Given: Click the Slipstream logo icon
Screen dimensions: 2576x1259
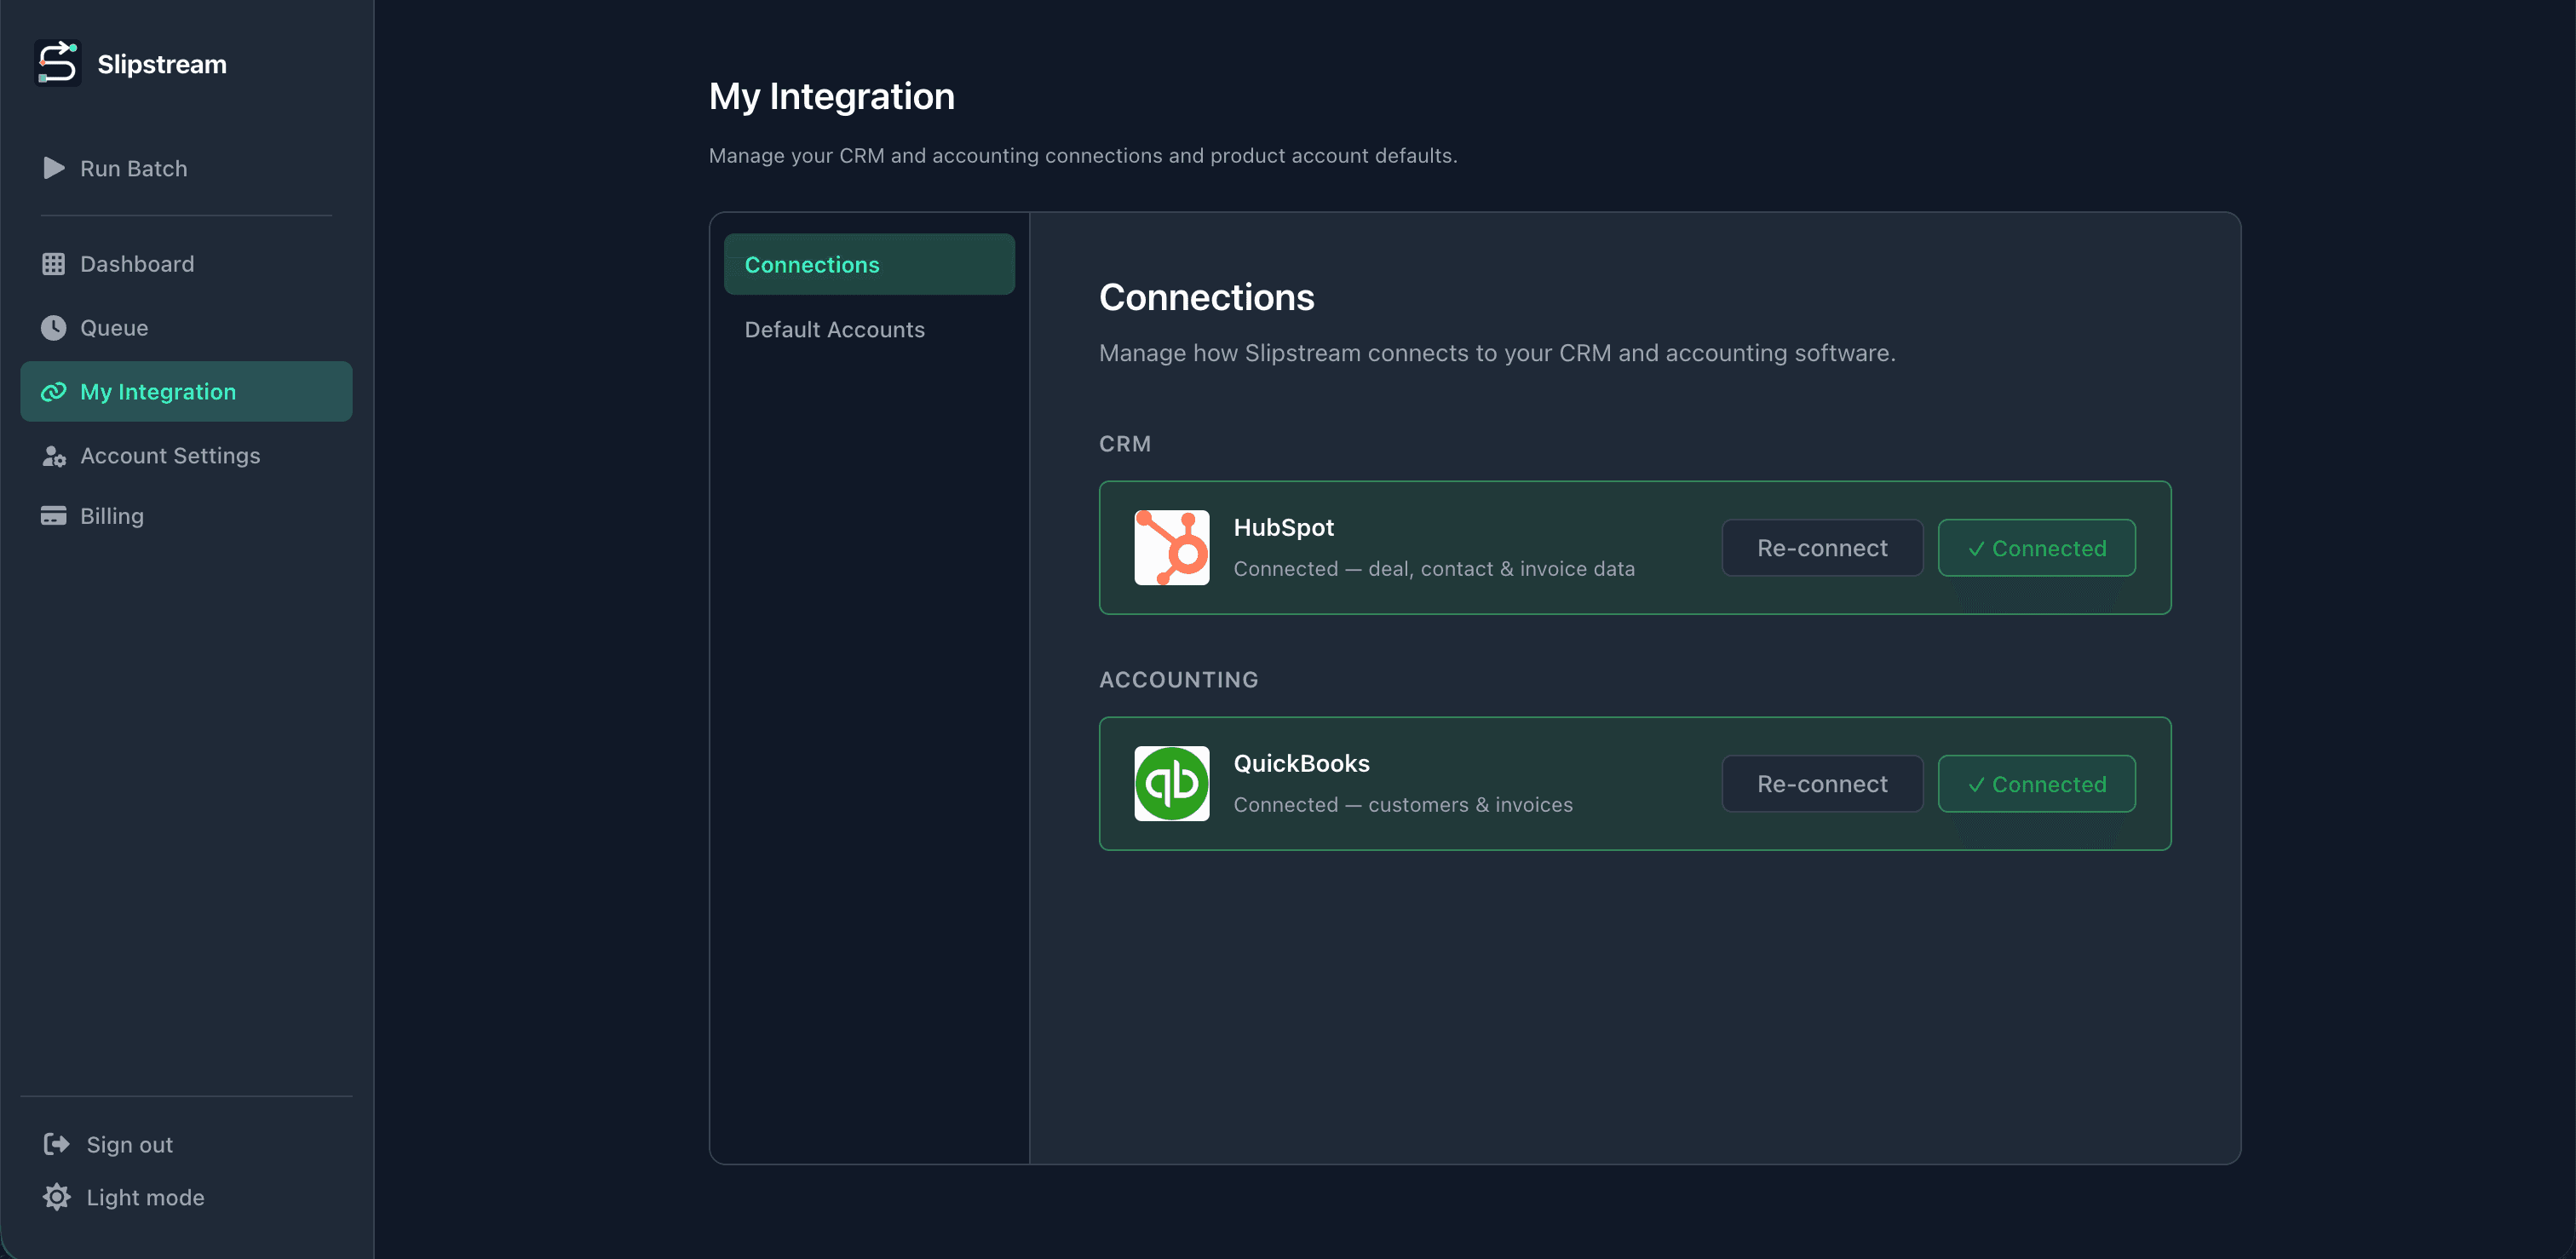Looking at the screenshot, I should pos(57,63).
